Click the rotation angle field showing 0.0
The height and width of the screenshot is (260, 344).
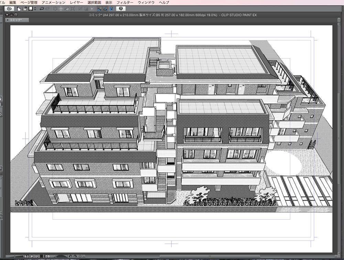pos(47,256)
